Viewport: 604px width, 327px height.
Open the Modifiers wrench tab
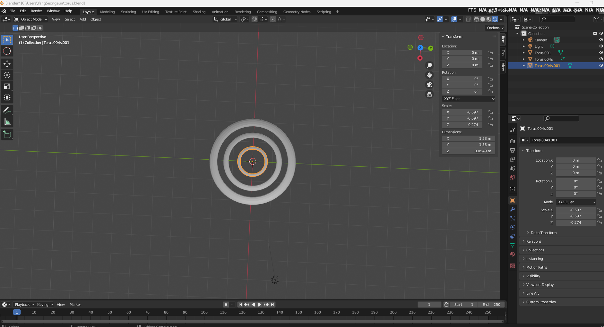click(x=513, y=209)
